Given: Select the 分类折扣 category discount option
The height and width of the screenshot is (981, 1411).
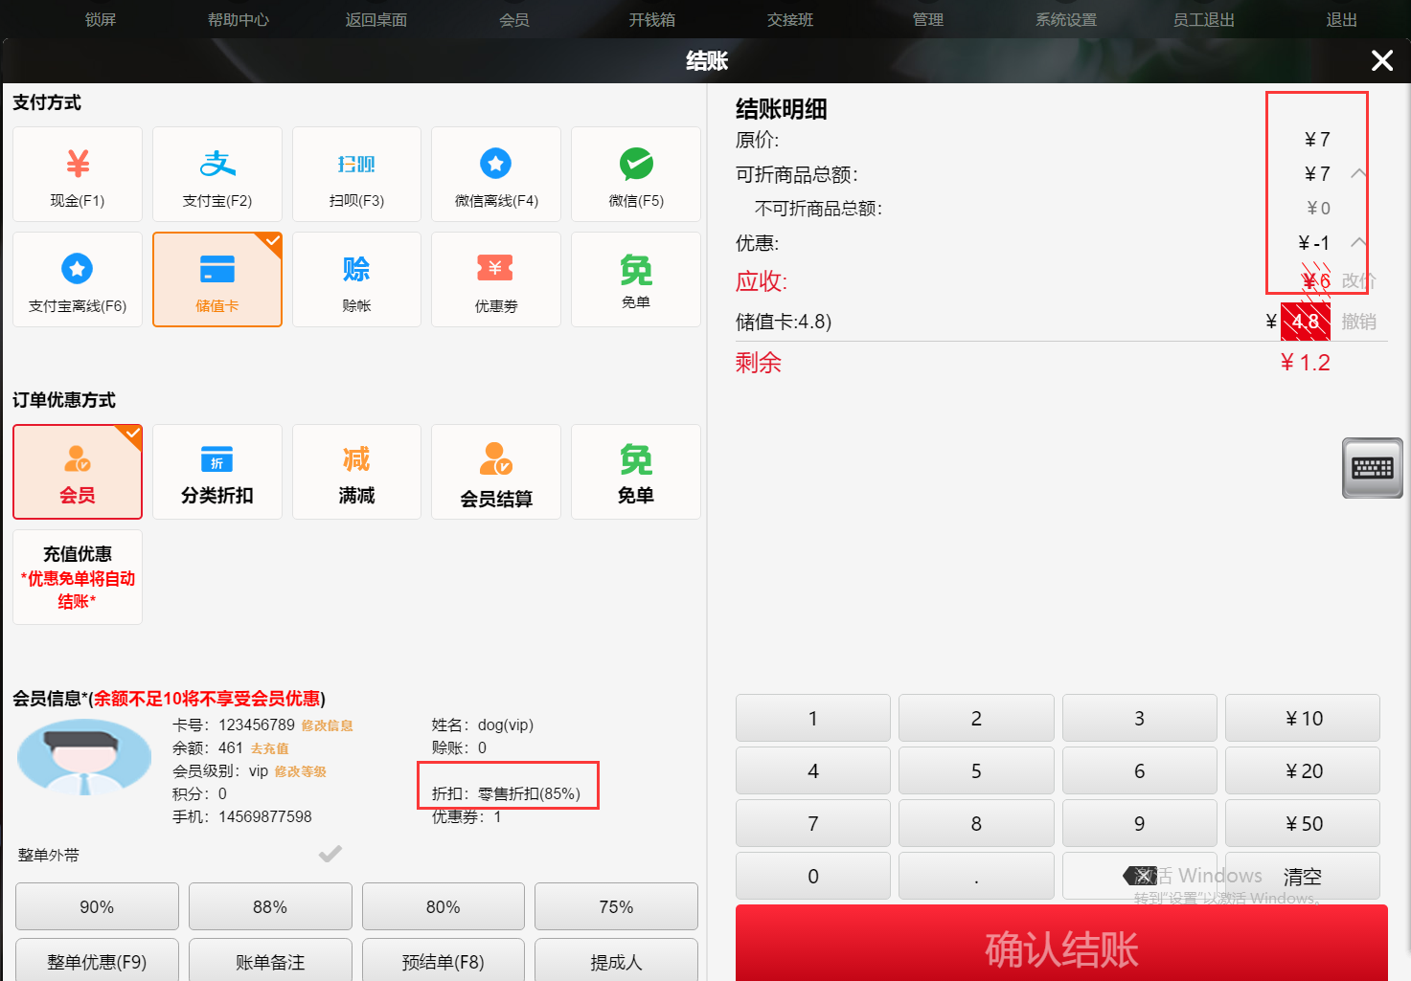Looking at the screenshot, I should point(217,472).
